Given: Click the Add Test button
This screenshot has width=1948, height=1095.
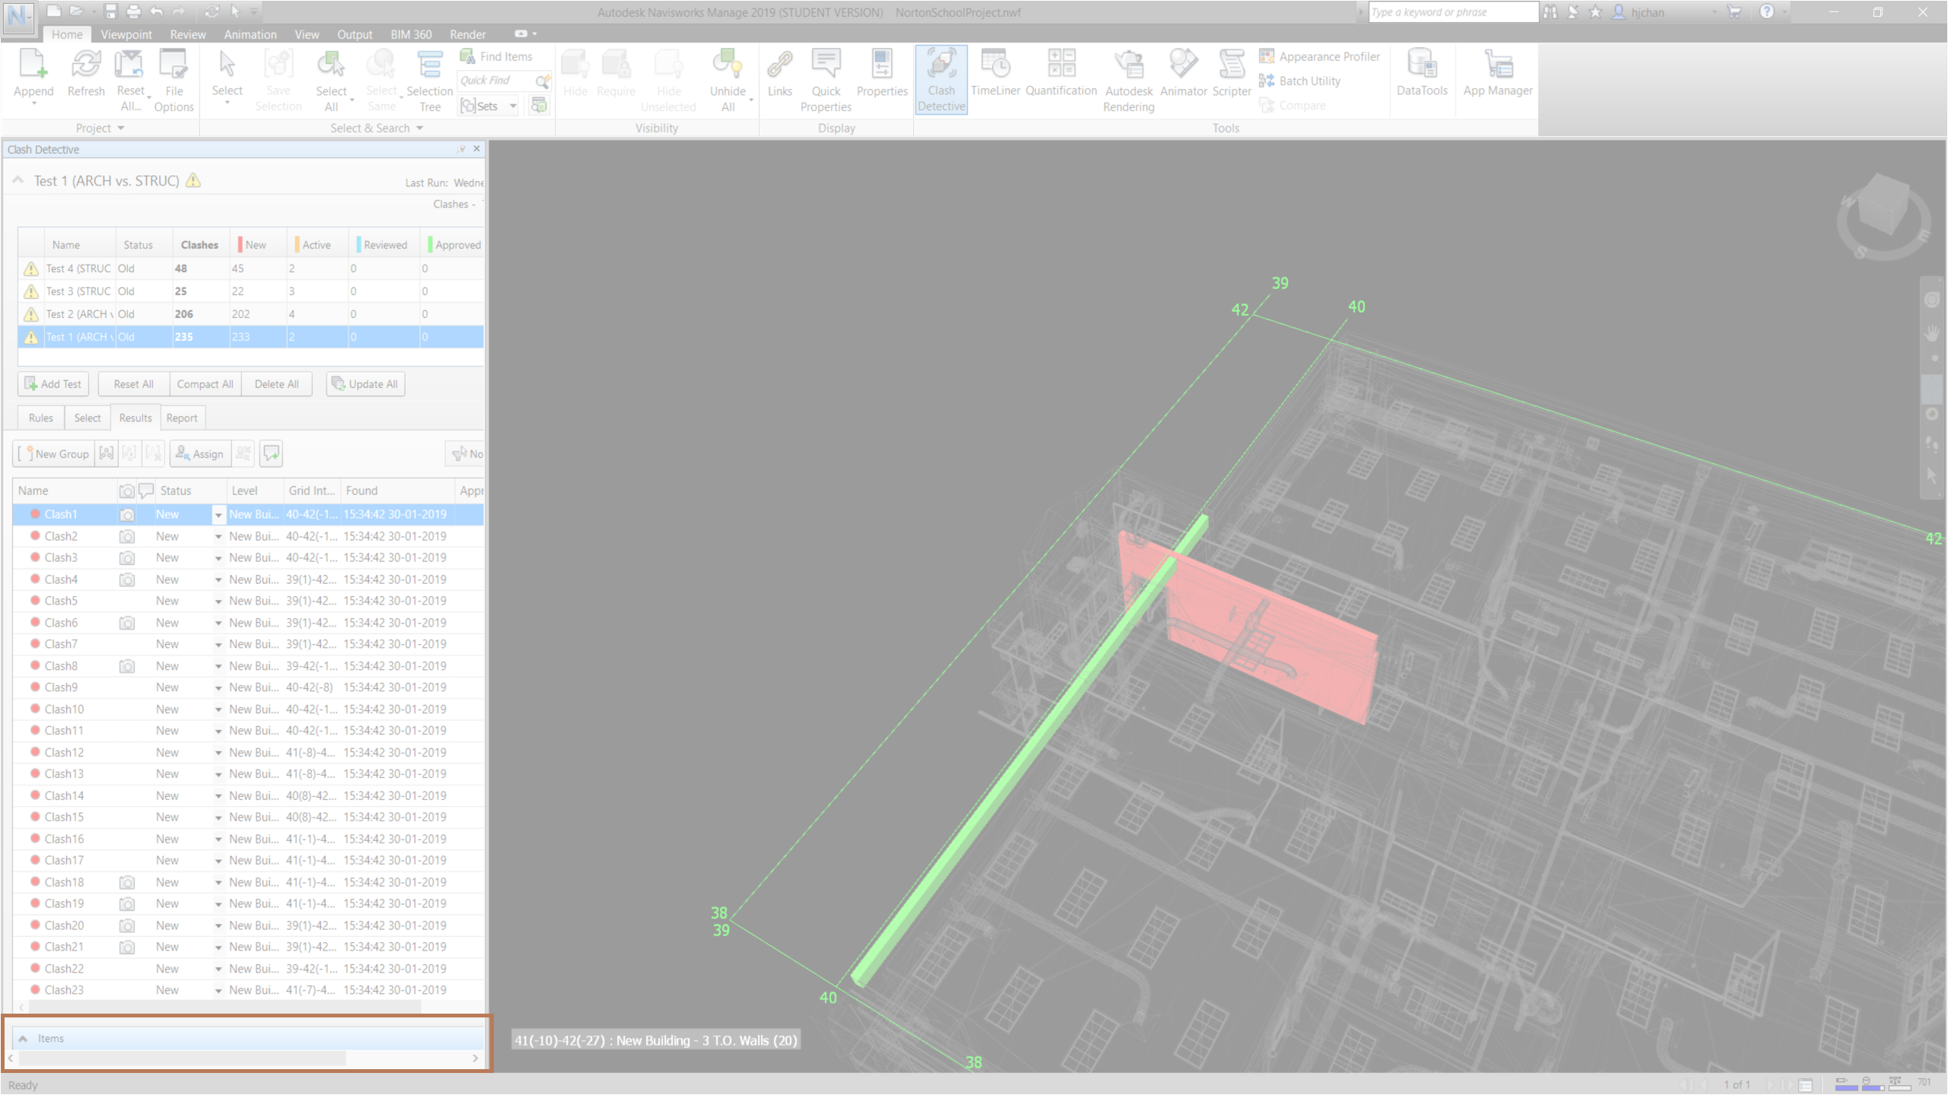Looking at the screenshot, I should click(x=53, y=383).
